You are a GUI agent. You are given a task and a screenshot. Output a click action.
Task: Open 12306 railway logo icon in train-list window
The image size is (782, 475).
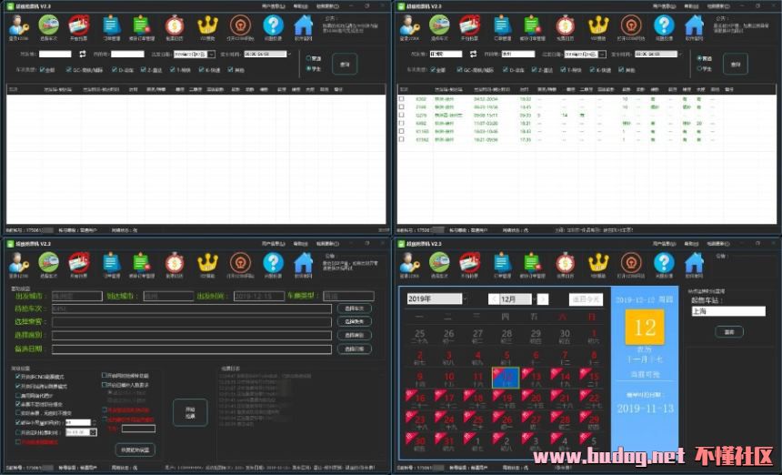point(631,25)
